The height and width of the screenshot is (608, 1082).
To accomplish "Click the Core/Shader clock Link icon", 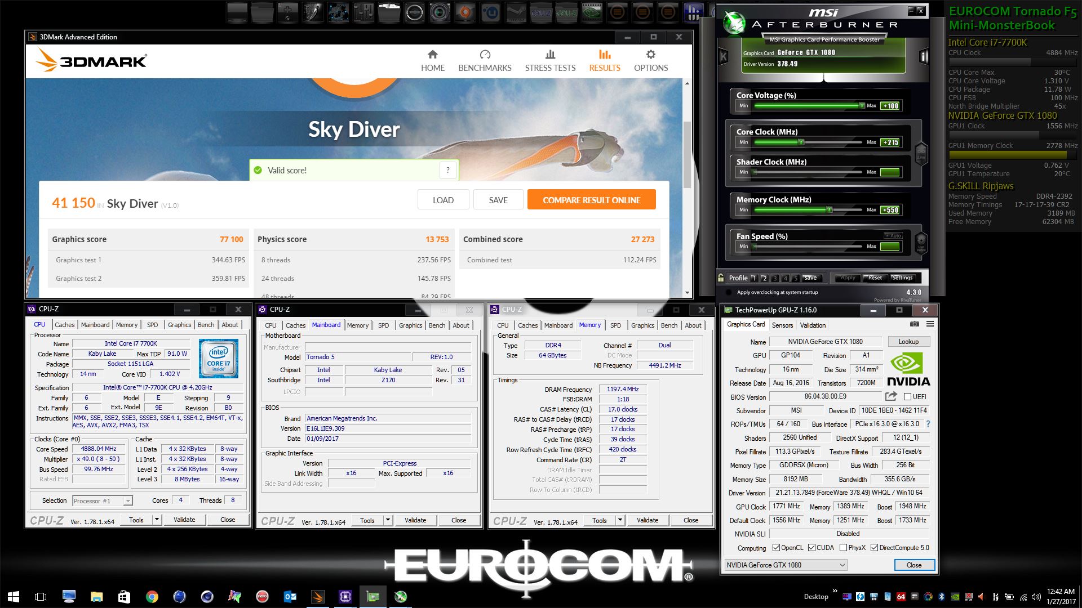I will tap(921, 153).
